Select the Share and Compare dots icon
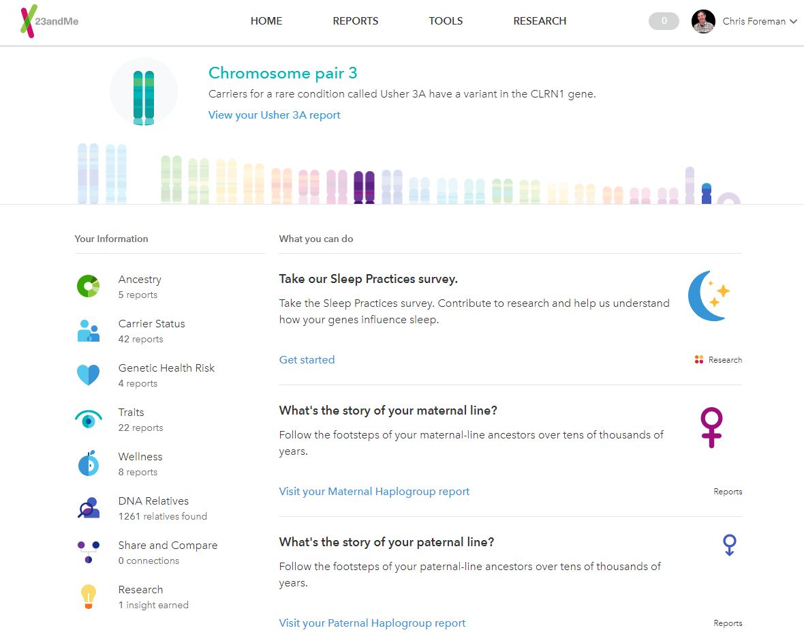Screen dimensions: 804x641 click(88, 552)
